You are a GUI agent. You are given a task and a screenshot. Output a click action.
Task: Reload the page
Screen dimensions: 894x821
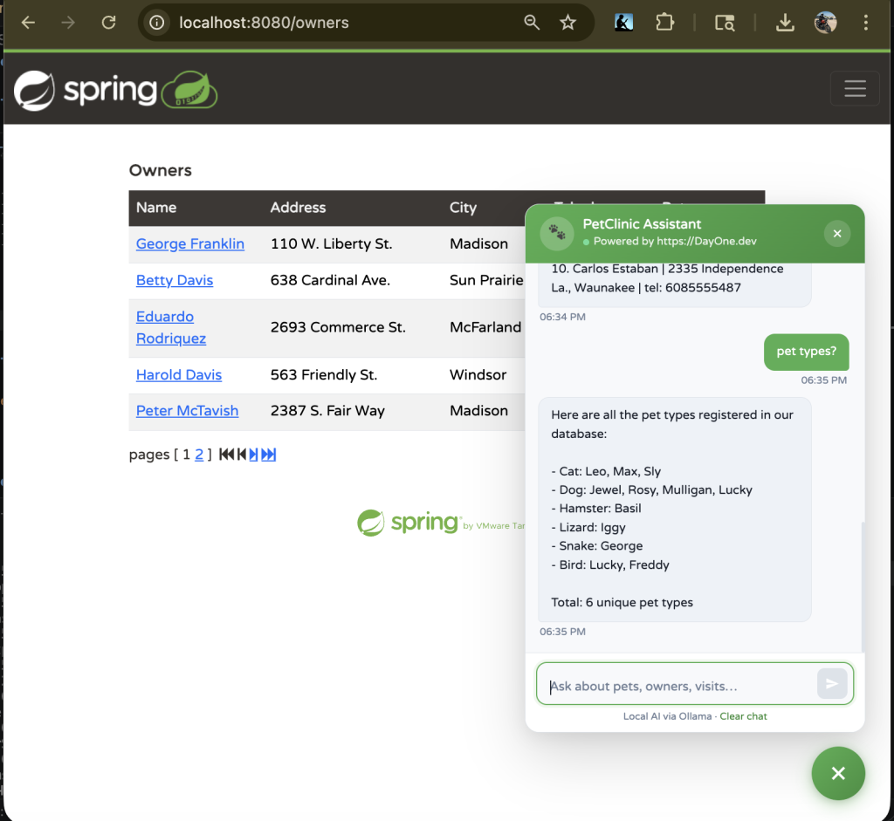108,23
